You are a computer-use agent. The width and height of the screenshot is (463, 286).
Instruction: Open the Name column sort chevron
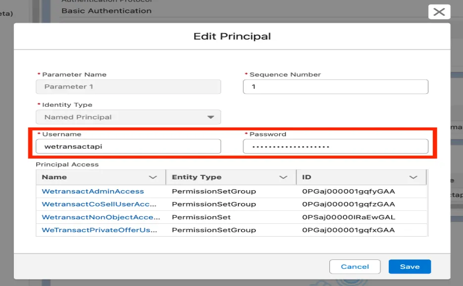click(153, 177)
